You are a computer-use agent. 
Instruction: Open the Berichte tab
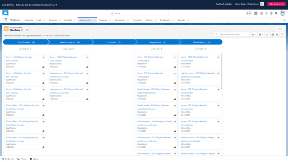(x=149, y=20)
